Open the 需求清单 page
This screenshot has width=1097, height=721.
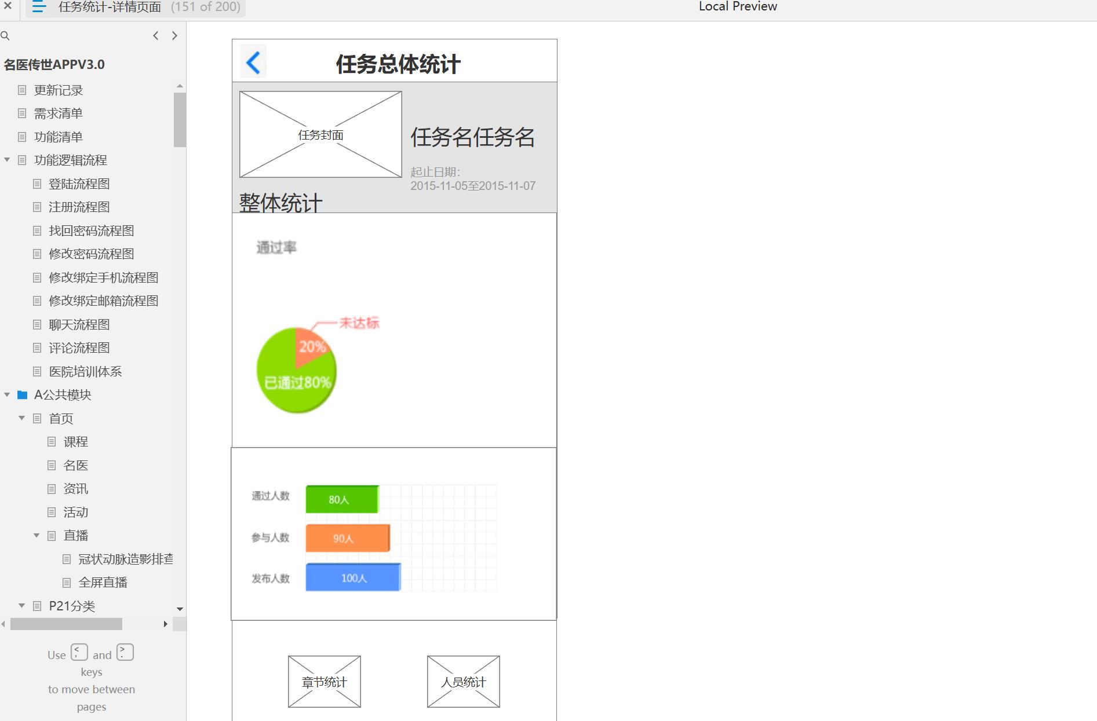pos(59,114)
